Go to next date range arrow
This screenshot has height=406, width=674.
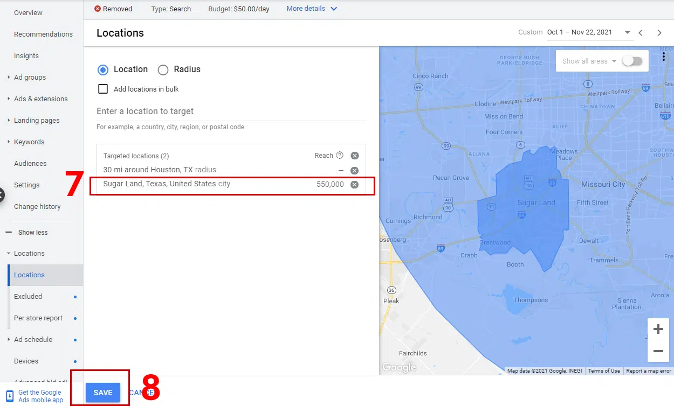tap(659, 33)
